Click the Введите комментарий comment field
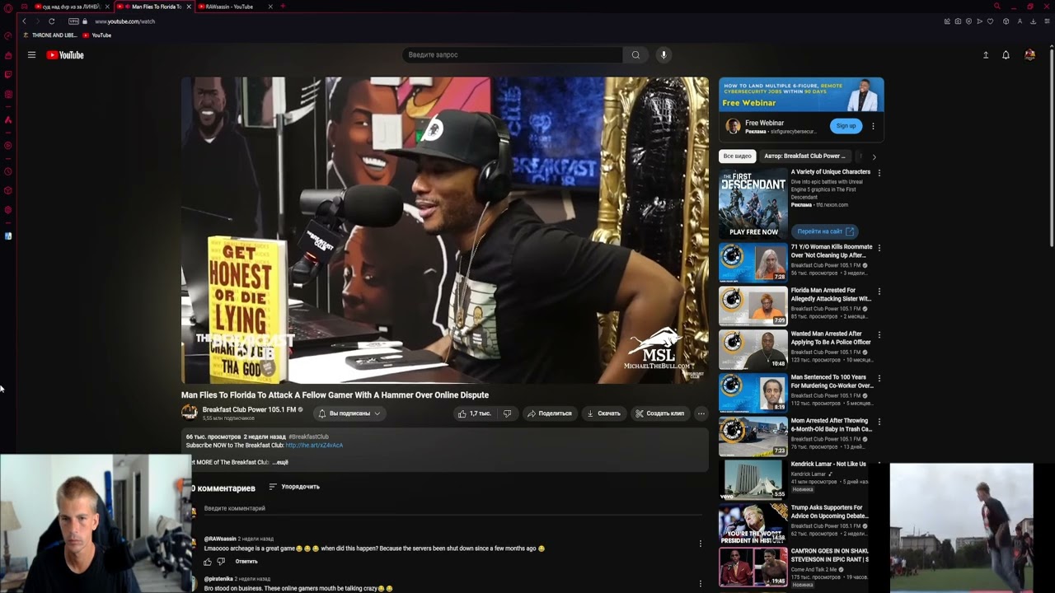 pos(452,509)
